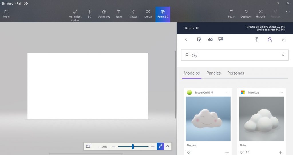Toggle the pencil edit mode button
This screenshot has width=293, height=155.
pos(160,146)
